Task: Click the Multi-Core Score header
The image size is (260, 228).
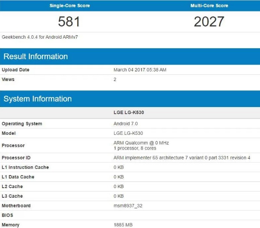Action: (x=209, y=5)
